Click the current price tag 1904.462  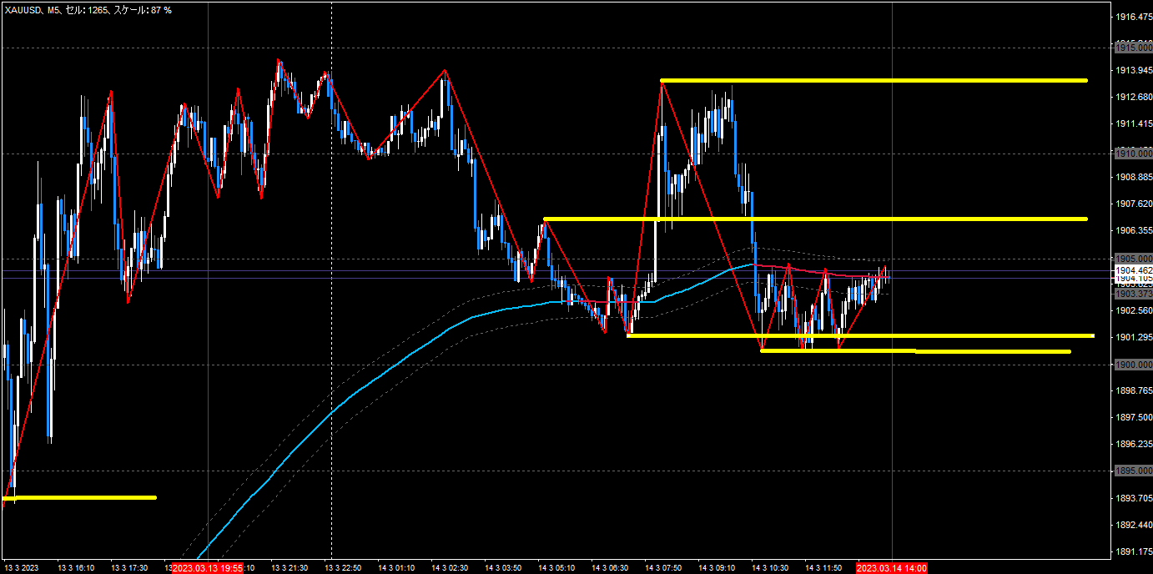[1133, 270]
